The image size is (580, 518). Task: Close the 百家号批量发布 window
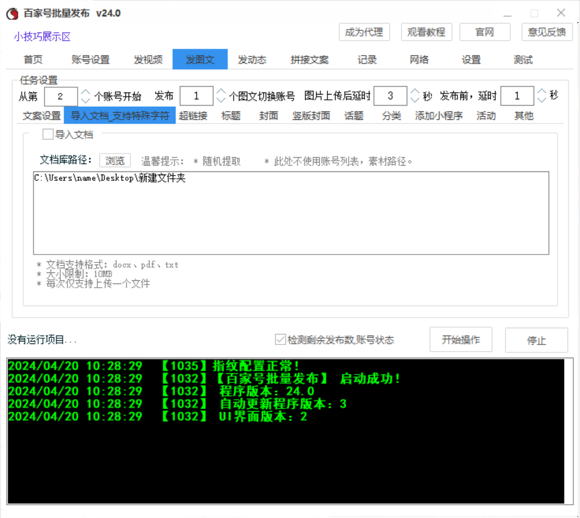pyautogui.click(x=561, y=13)
